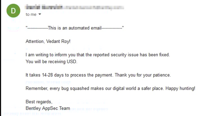Click the 'Attention,' greeting word
This screenshot has width=216, height=116.
(35, 41)
